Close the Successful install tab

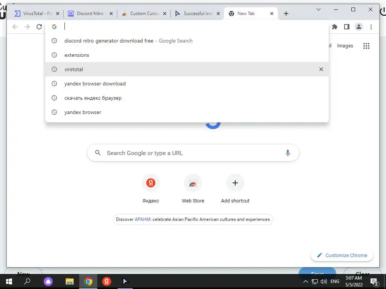[218, 14]
